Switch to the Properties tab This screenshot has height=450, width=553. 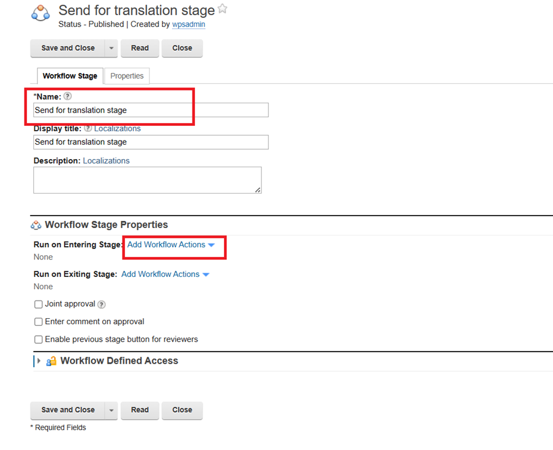tap(127, 76)
